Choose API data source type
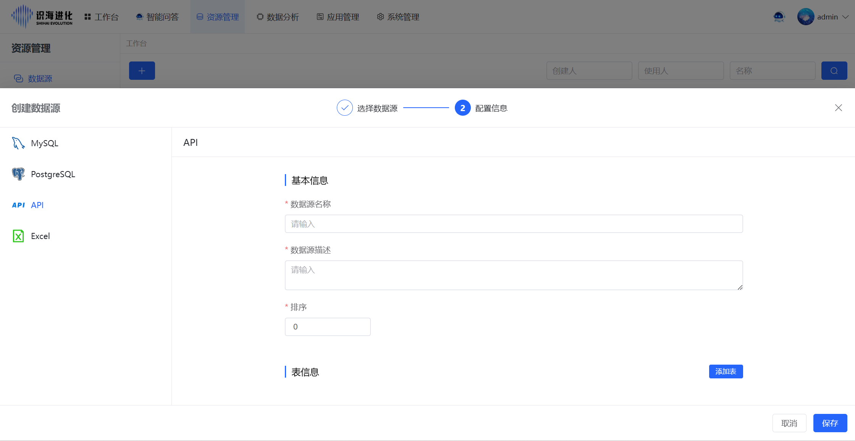 86,205
